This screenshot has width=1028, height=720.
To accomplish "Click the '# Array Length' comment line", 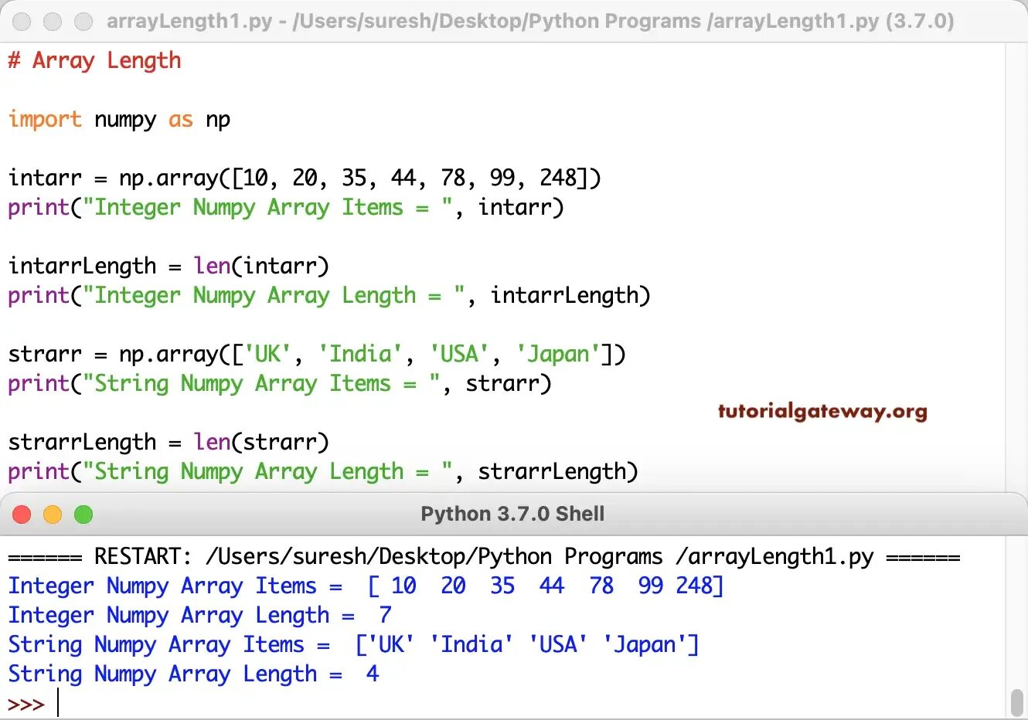I will tap(94, 60).
